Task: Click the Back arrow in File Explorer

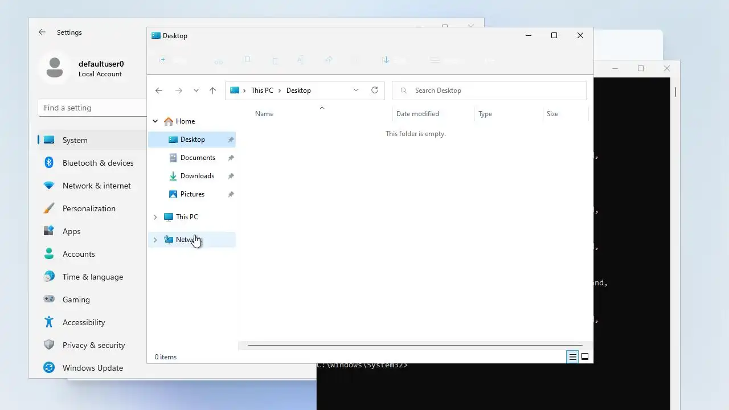Action: pyautogui.click(x=159, y=91)
